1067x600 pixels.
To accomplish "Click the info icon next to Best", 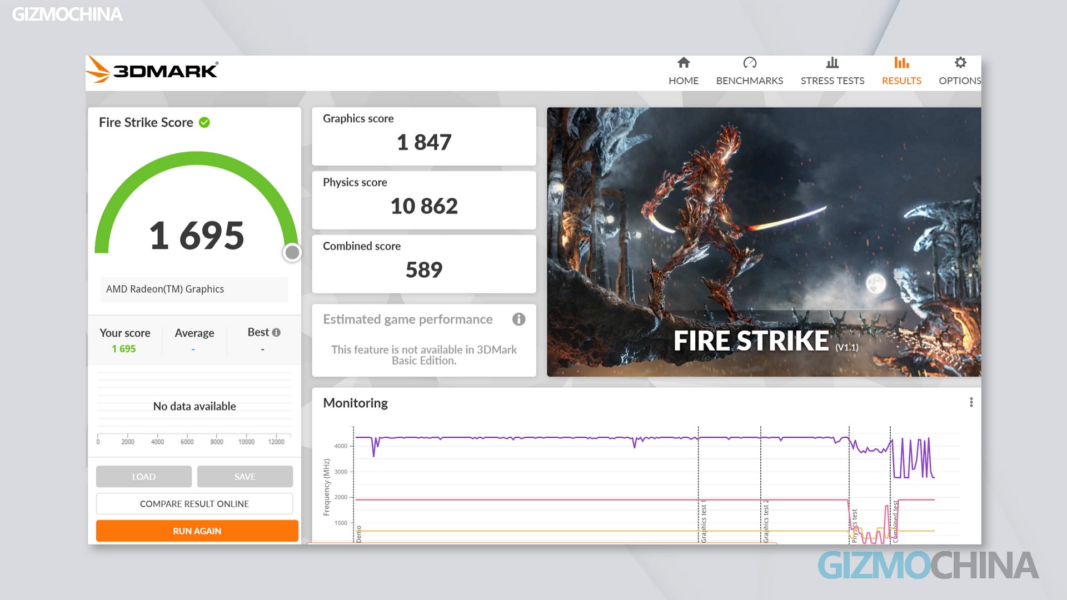I will pos(276,332).
